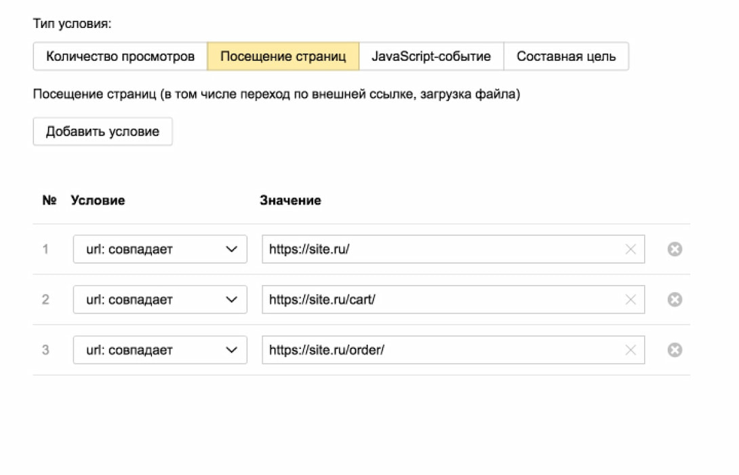Open the condition dropdown in row 3

point(160,350)
